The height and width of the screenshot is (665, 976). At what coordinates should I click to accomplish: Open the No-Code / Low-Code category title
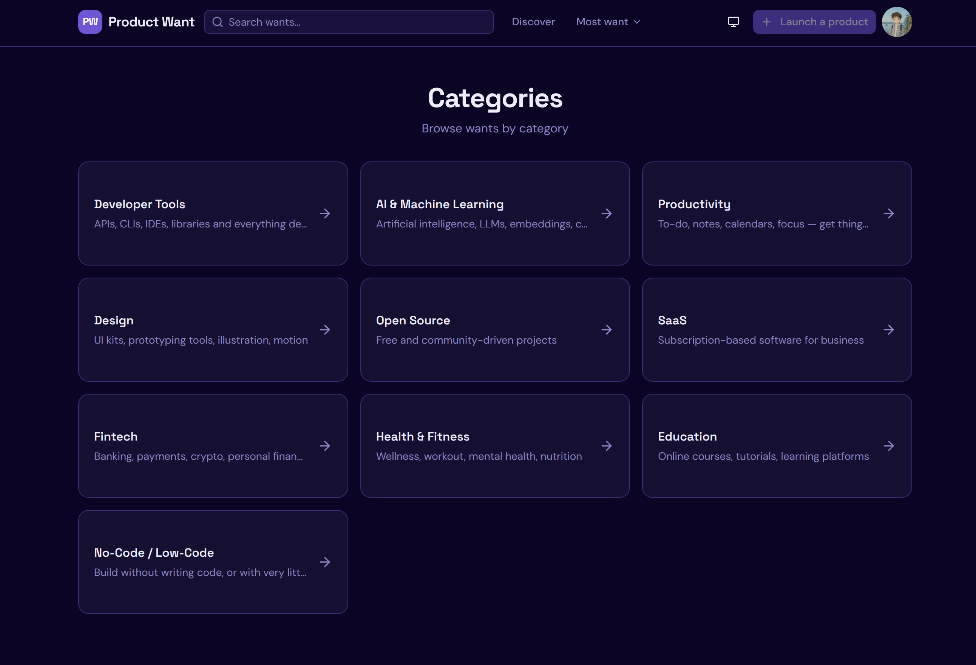click(x=154, y=553)
